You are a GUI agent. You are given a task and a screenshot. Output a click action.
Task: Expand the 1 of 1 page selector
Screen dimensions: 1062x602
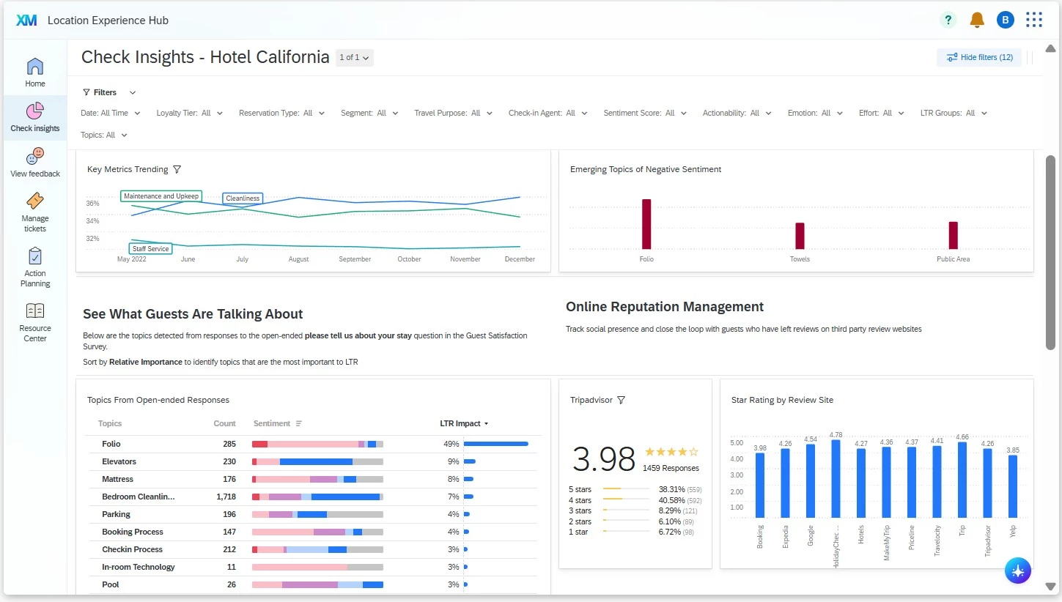click(x=355, y=57)
